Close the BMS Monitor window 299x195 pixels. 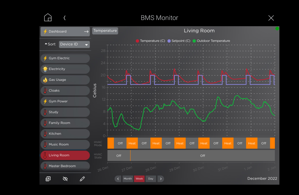(271, 18)
